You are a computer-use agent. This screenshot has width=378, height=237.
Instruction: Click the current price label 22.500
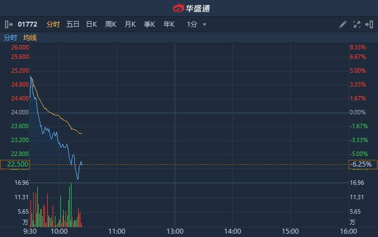pos(15,164)
